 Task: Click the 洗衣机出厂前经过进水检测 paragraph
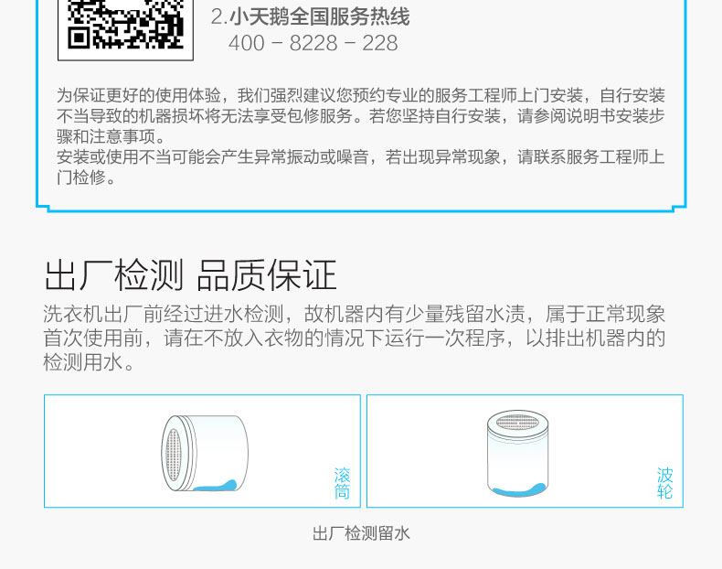click(354, 314)
